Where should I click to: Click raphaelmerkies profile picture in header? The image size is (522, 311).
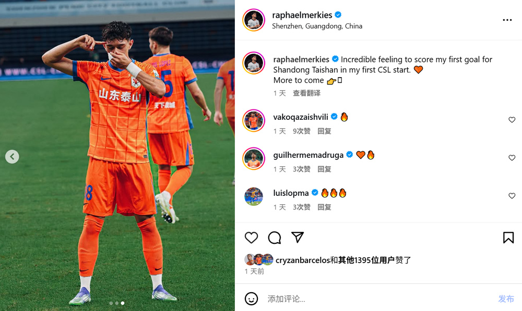[x=253, y=20]
